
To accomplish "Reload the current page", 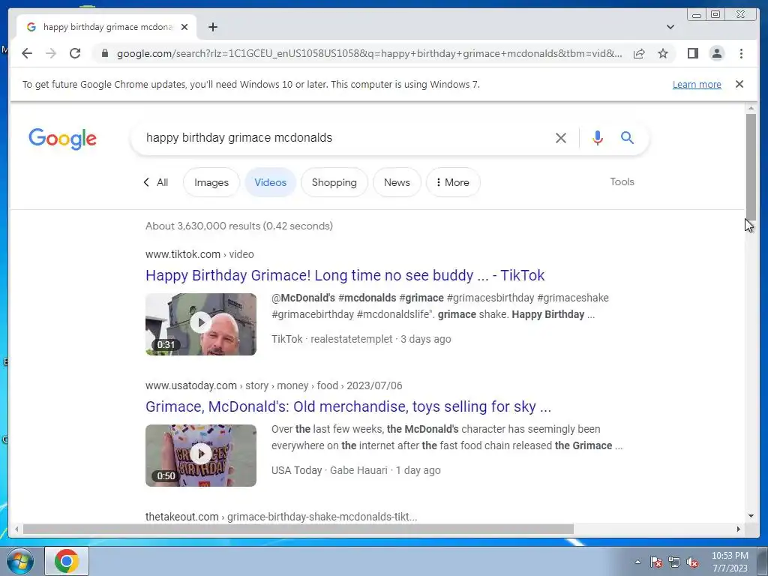I will pos(75,53).
